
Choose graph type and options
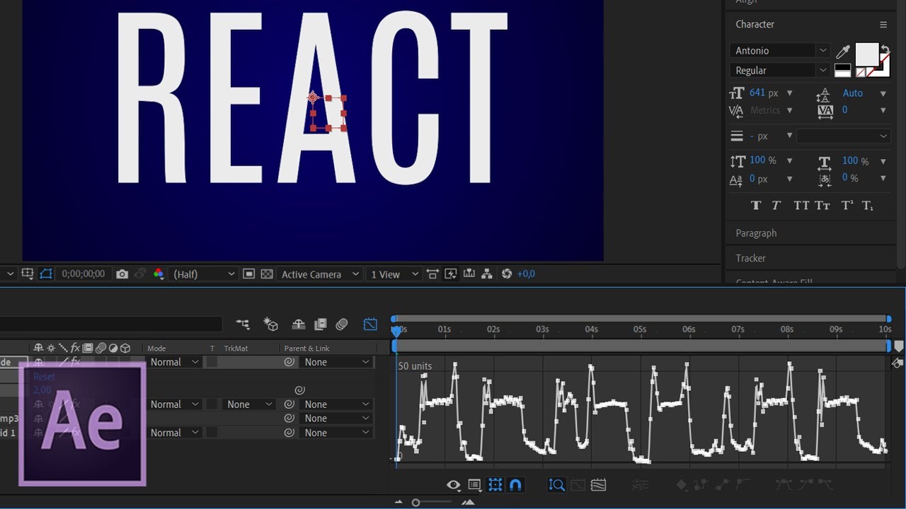[x=475, y=485]
